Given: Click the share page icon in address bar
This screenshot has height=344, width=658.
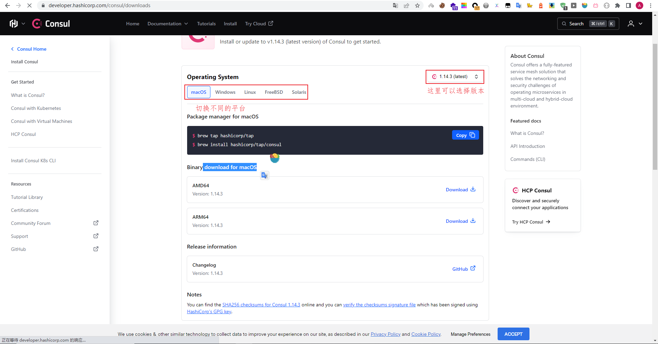Looking at the screenshot, I should pyautogui.click(x=406, y=5).
